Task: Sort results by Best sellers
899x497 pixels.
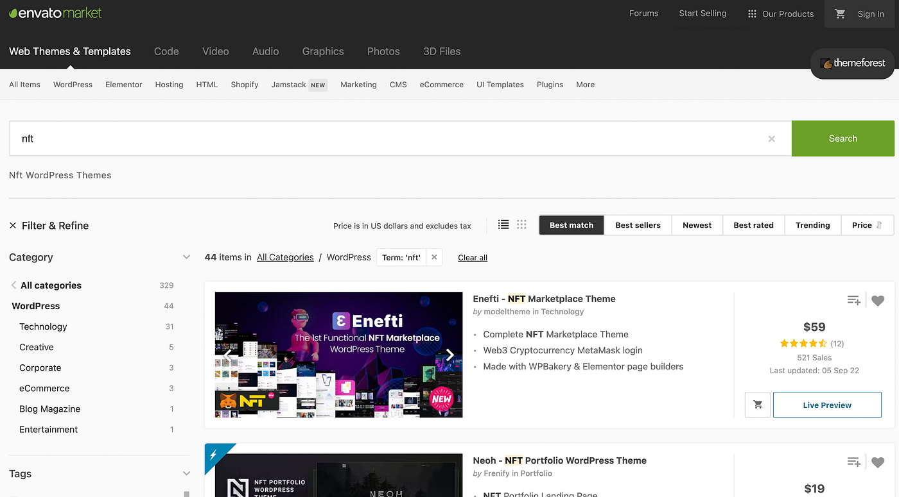Action: click(638, 225)
